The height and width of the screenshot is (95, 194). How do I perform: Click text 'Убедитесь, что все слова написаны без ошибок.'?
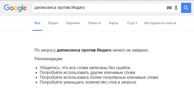[x=86, y=68]
